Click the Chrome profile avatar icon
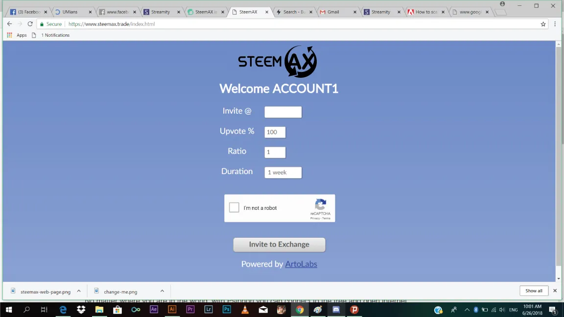Screen dimensions: 564x317 (502, 4)
